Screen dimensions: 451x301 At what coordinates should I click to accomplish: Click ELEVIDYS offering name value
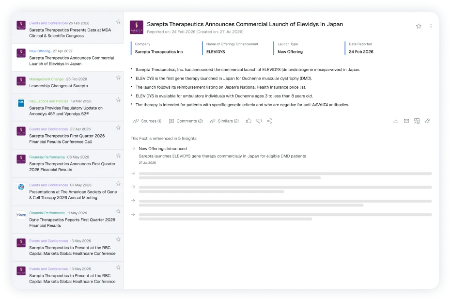[x=216, y=52]
